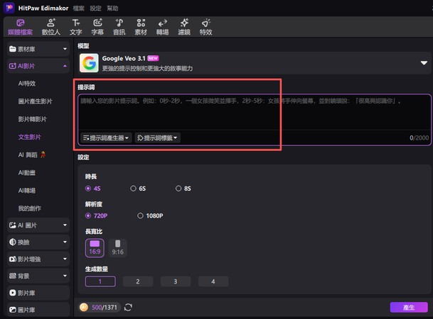
Task: Open the 檔案 menu
Action: click(x=78, y=9)
